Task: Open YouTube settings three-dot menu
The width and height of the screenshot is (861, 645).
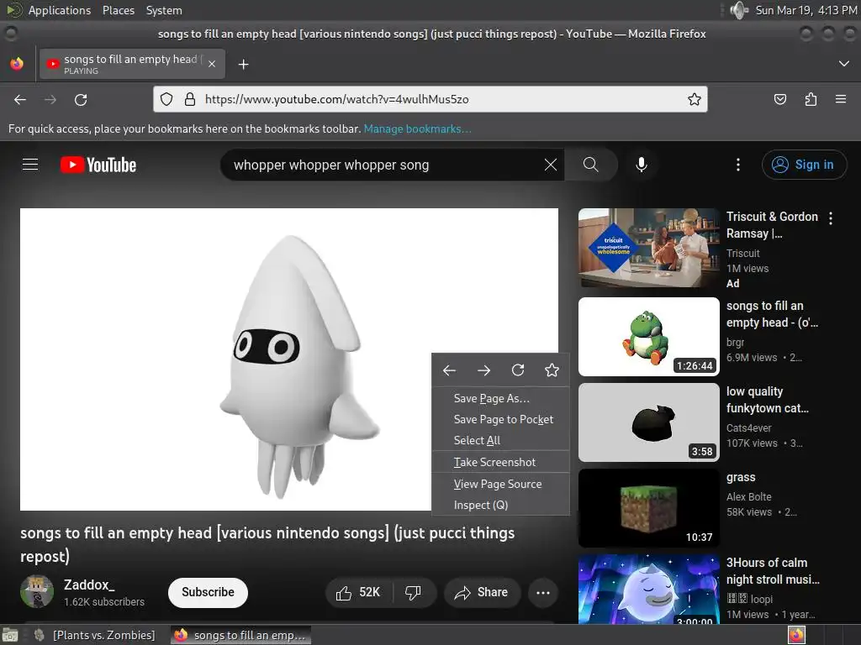Action: pyautogui.click(x=738, y=165)
